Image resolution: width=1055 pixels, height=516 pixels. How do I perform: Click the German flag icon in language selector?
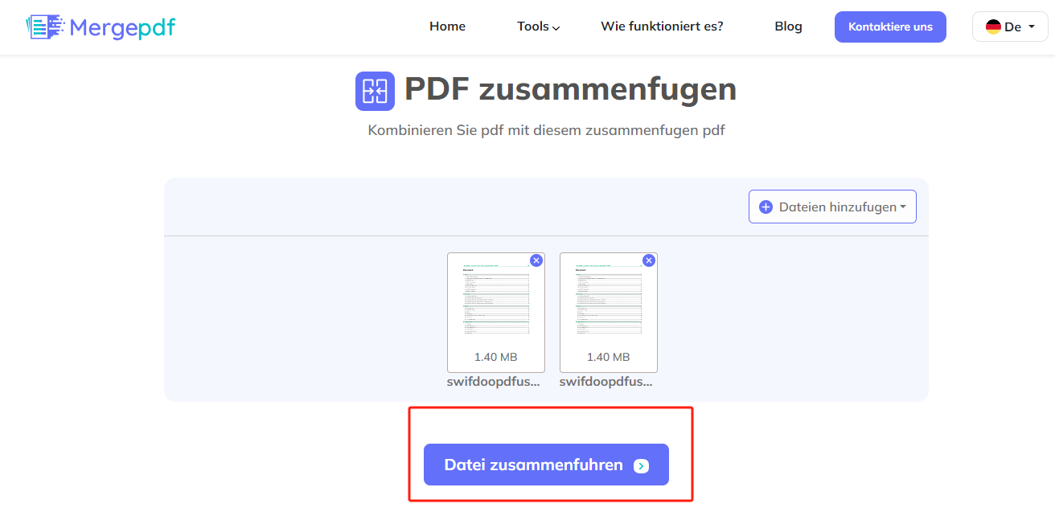pos(992,26)
